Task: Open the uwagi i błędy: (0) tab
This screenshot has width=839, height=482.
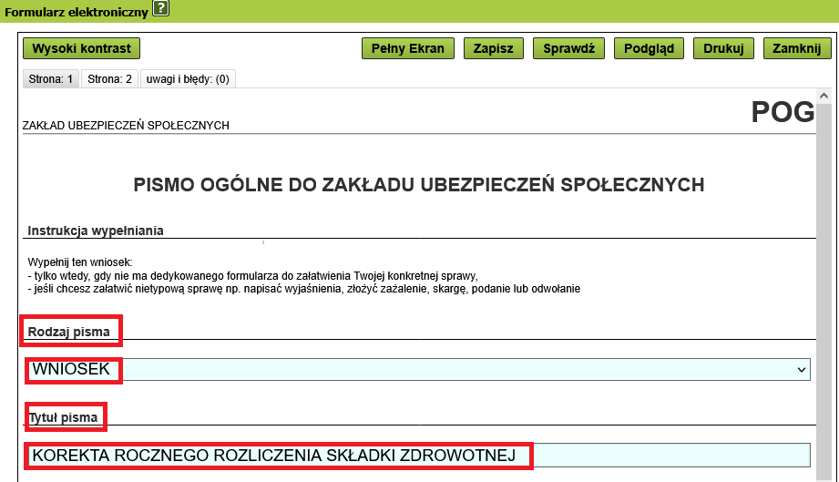Action: (188, 79)
